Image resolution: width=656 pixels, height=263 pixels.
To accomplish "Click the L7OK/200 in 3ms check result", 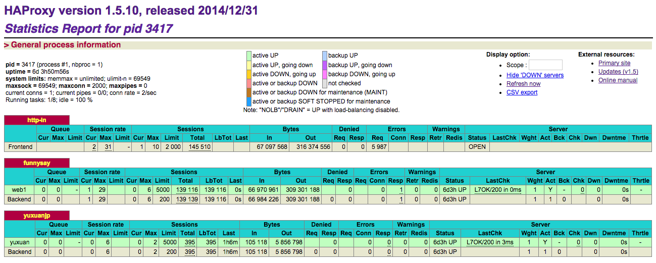I will pos(490,242).
